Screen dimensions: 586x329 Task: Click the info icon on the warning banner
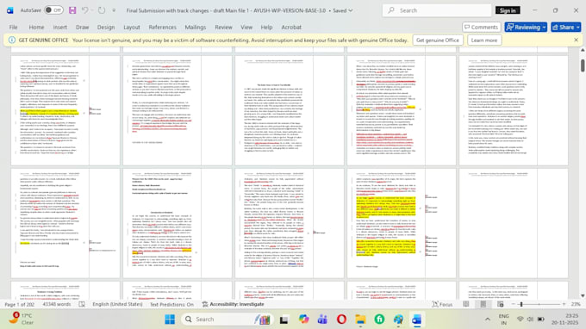pyautogui.click(x=11, y=40)
